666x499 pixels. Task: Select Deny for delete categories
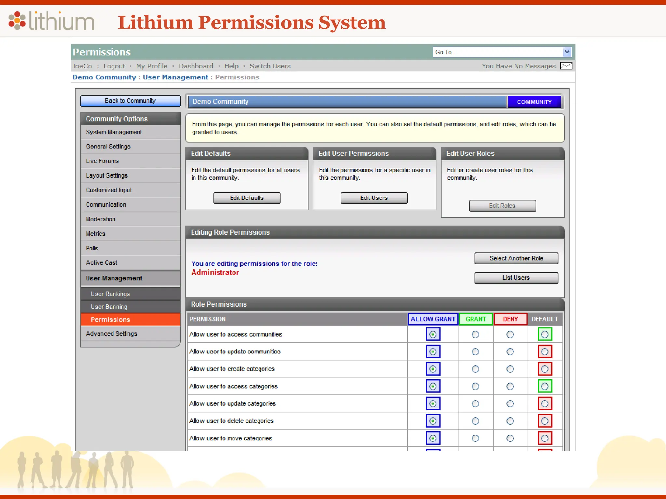[x=510, y=421]
